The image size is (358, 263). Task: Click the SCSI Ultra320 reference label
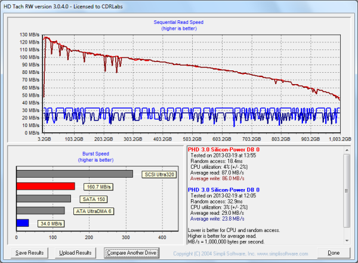point(158,175)
